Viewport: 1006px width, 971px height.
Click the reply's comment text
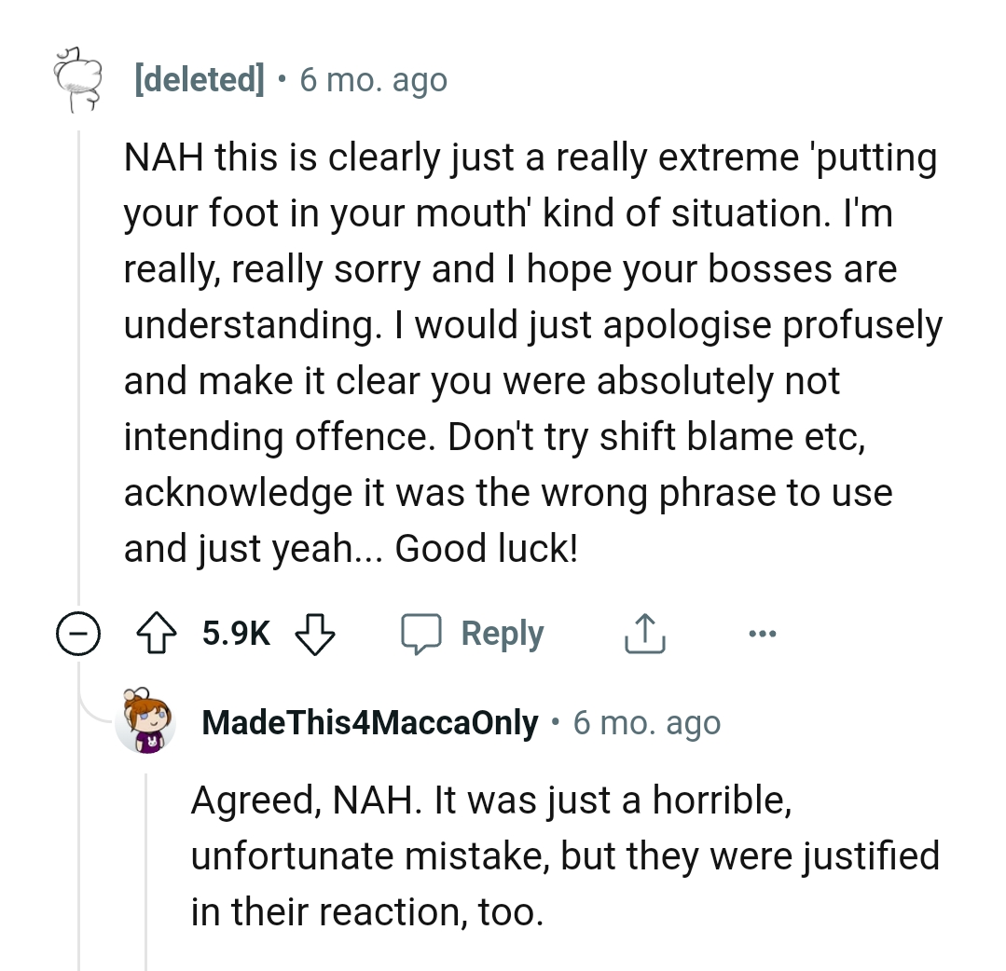(559, 855)
